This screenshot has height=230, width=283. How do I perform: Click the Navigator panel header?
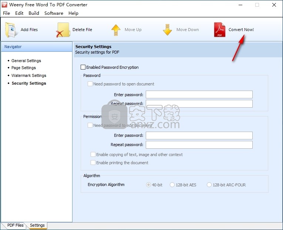[x=37, y=47]
